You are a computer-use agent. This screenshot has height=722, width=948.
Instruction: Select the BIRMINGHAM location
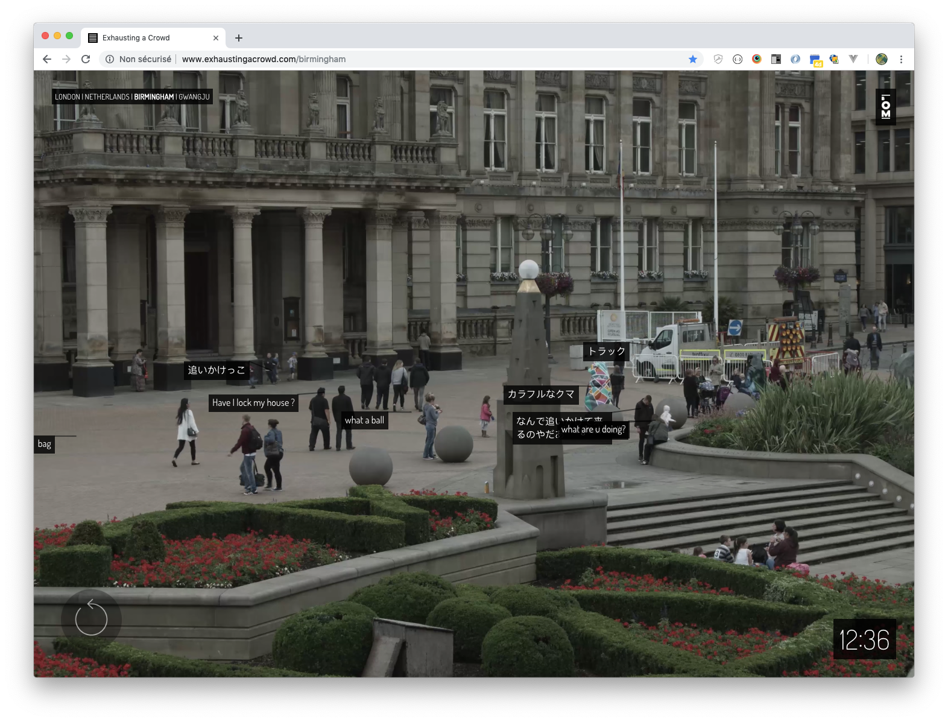tap(154, 97)
